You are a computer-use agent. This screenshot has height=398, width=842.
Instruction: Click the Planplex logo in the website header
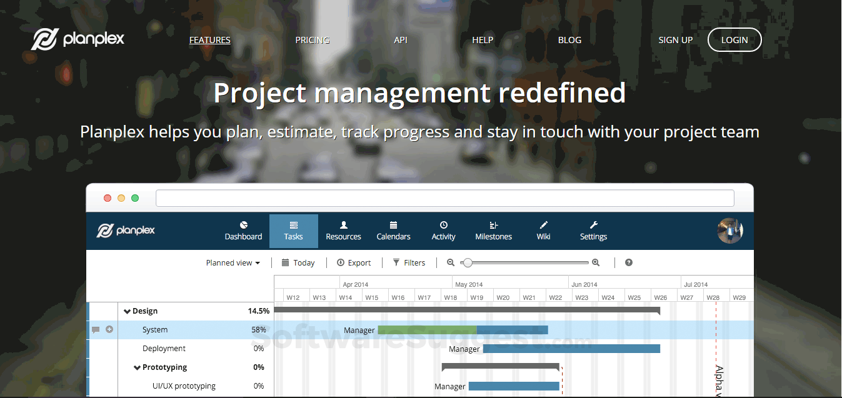point(78,39)
